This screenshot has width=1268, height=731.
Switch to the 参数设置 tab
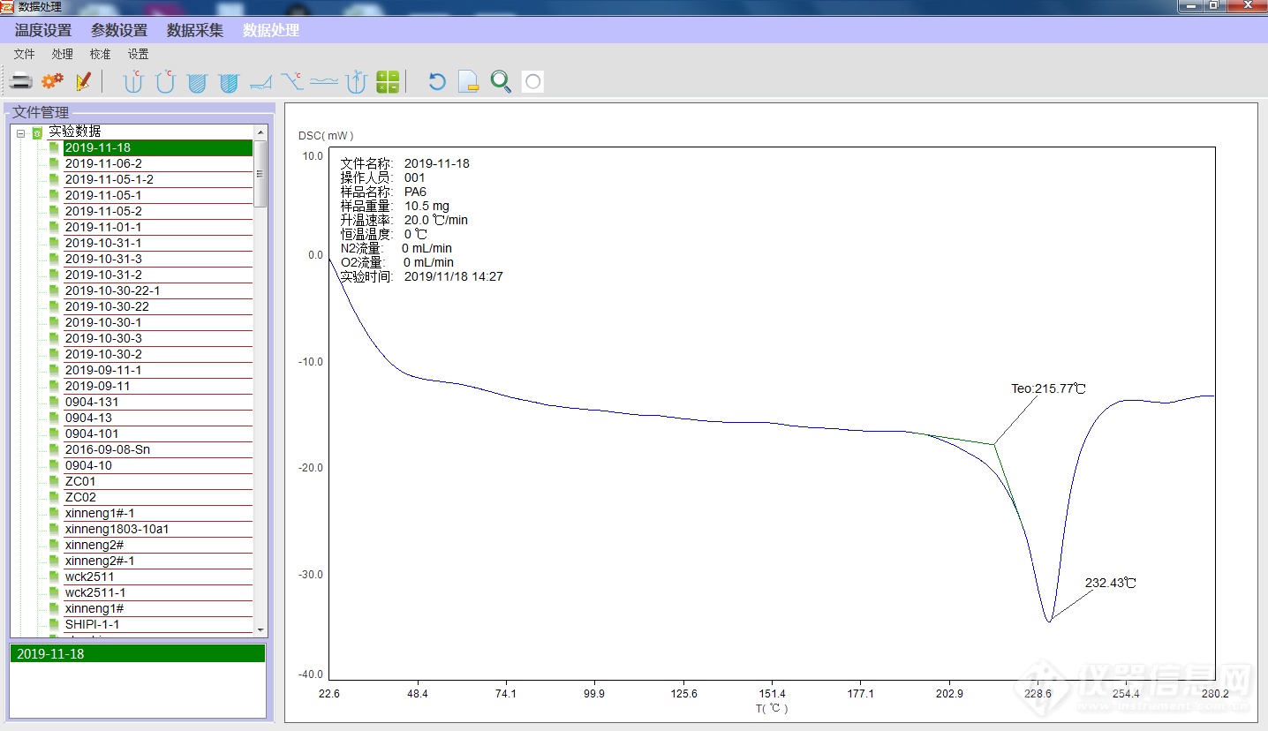(x=119, y=30)
